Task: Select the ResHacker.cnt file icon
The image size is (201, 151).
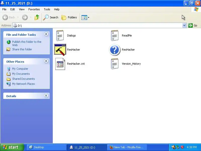Action: (60, 64)
